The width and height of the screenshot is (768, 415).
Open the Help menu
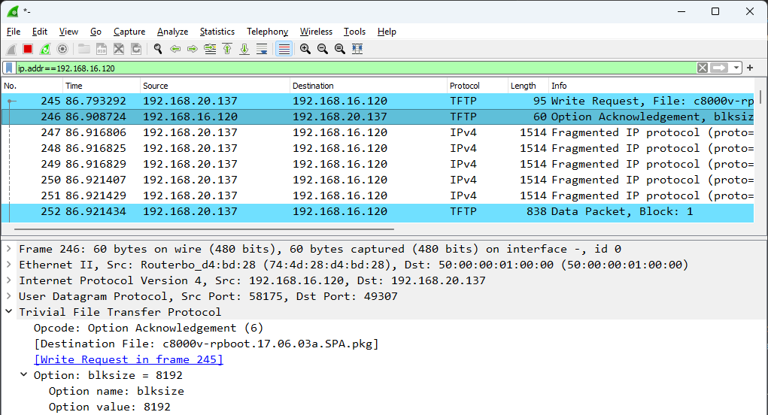[x=387, y=32]
